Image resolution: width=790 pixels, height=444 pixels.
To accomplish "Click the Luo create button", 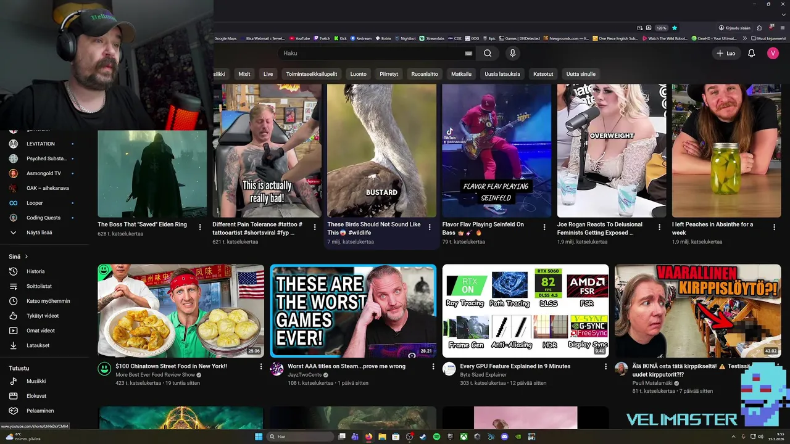I will (x=726, y=54).
